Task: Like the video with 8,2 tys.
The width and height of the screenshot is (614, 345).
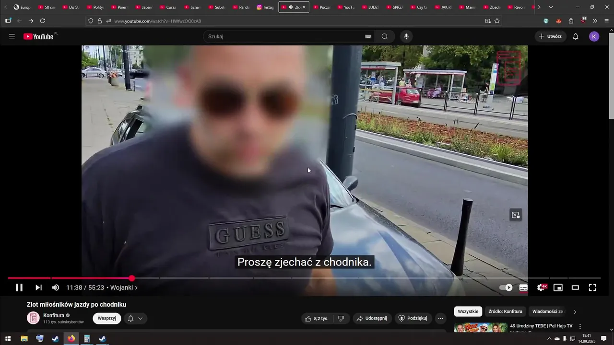Action: [318, 318]
